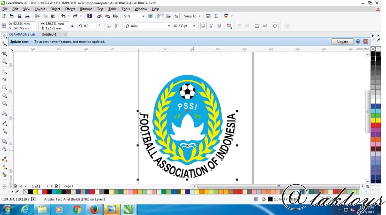Choose the Crop tool
The image size is (386, 215).
pos(4,54)
